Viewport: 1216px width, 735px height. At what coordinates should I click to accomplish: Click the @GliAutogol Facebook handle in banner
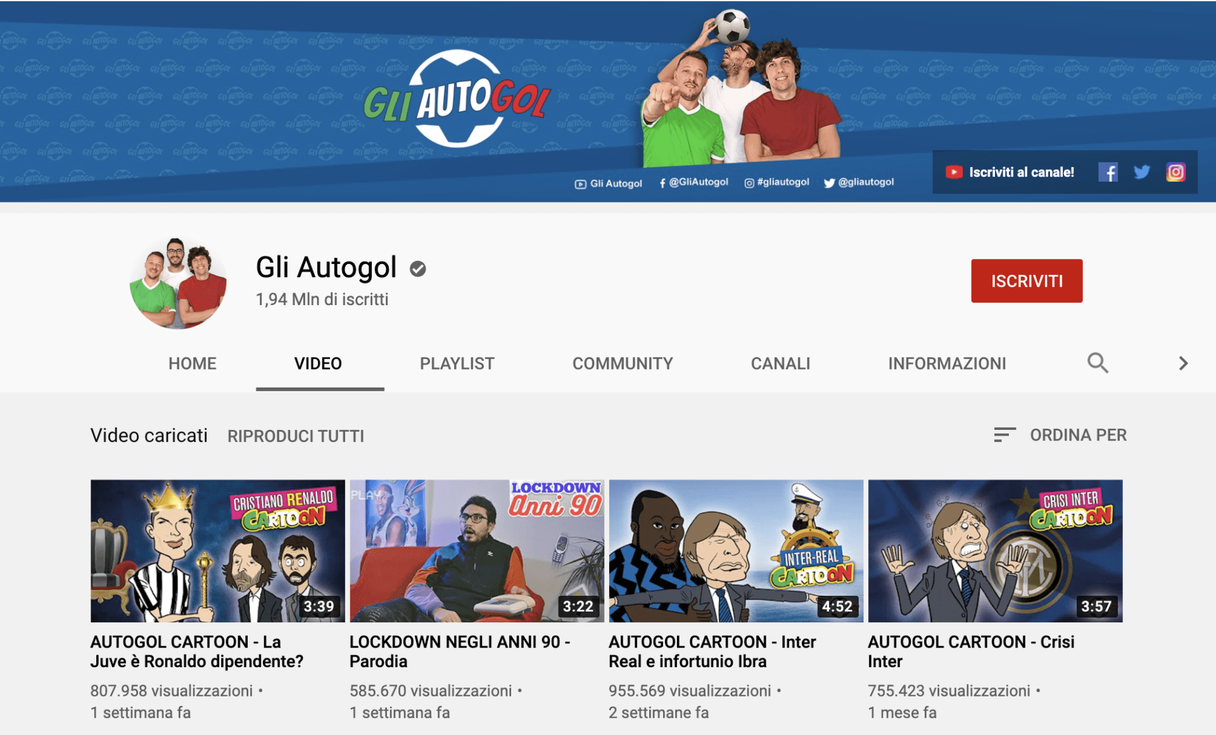(x=693, y=182)
